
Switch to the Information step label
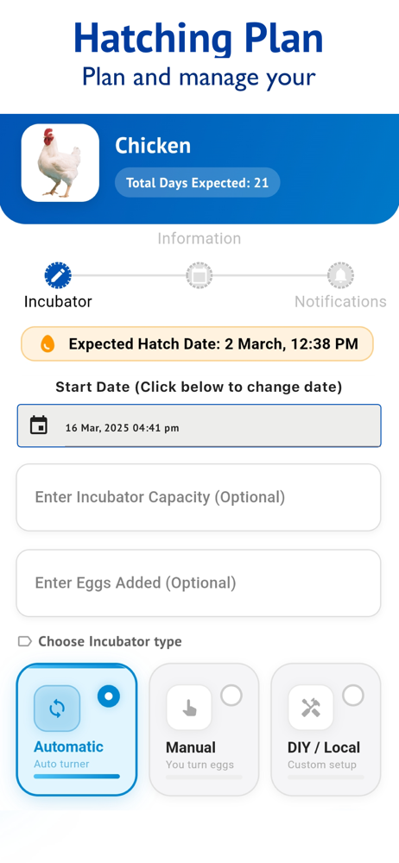[199, 238]
